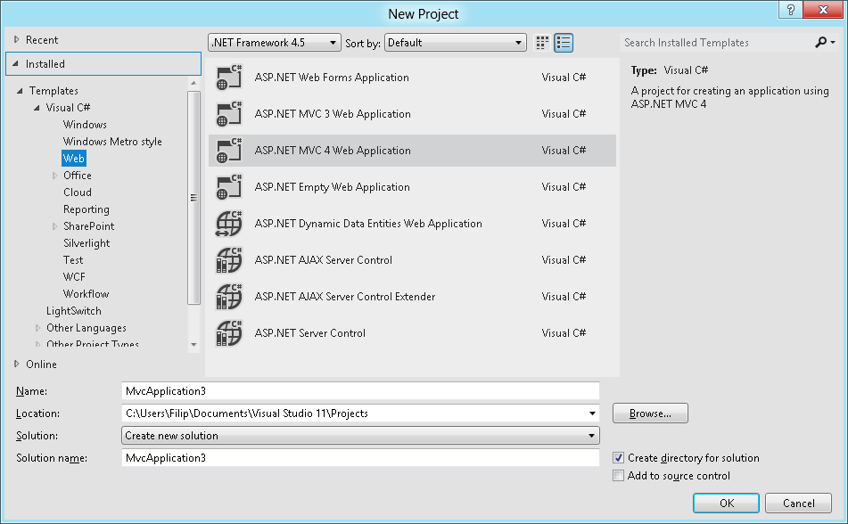848x524 pixels.
Task: Click the template tree vertical scrollbar thumb
Action: tap(193, 198)
